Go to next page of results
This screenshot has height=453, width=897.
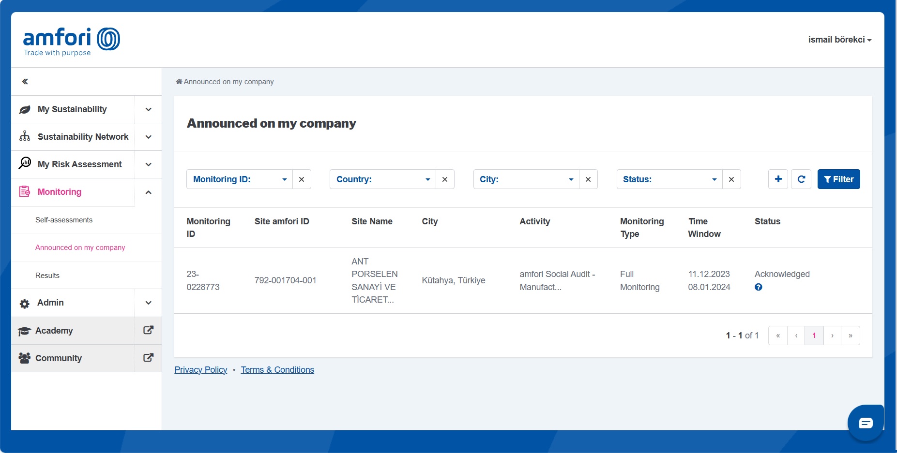(x=833, y=336)
